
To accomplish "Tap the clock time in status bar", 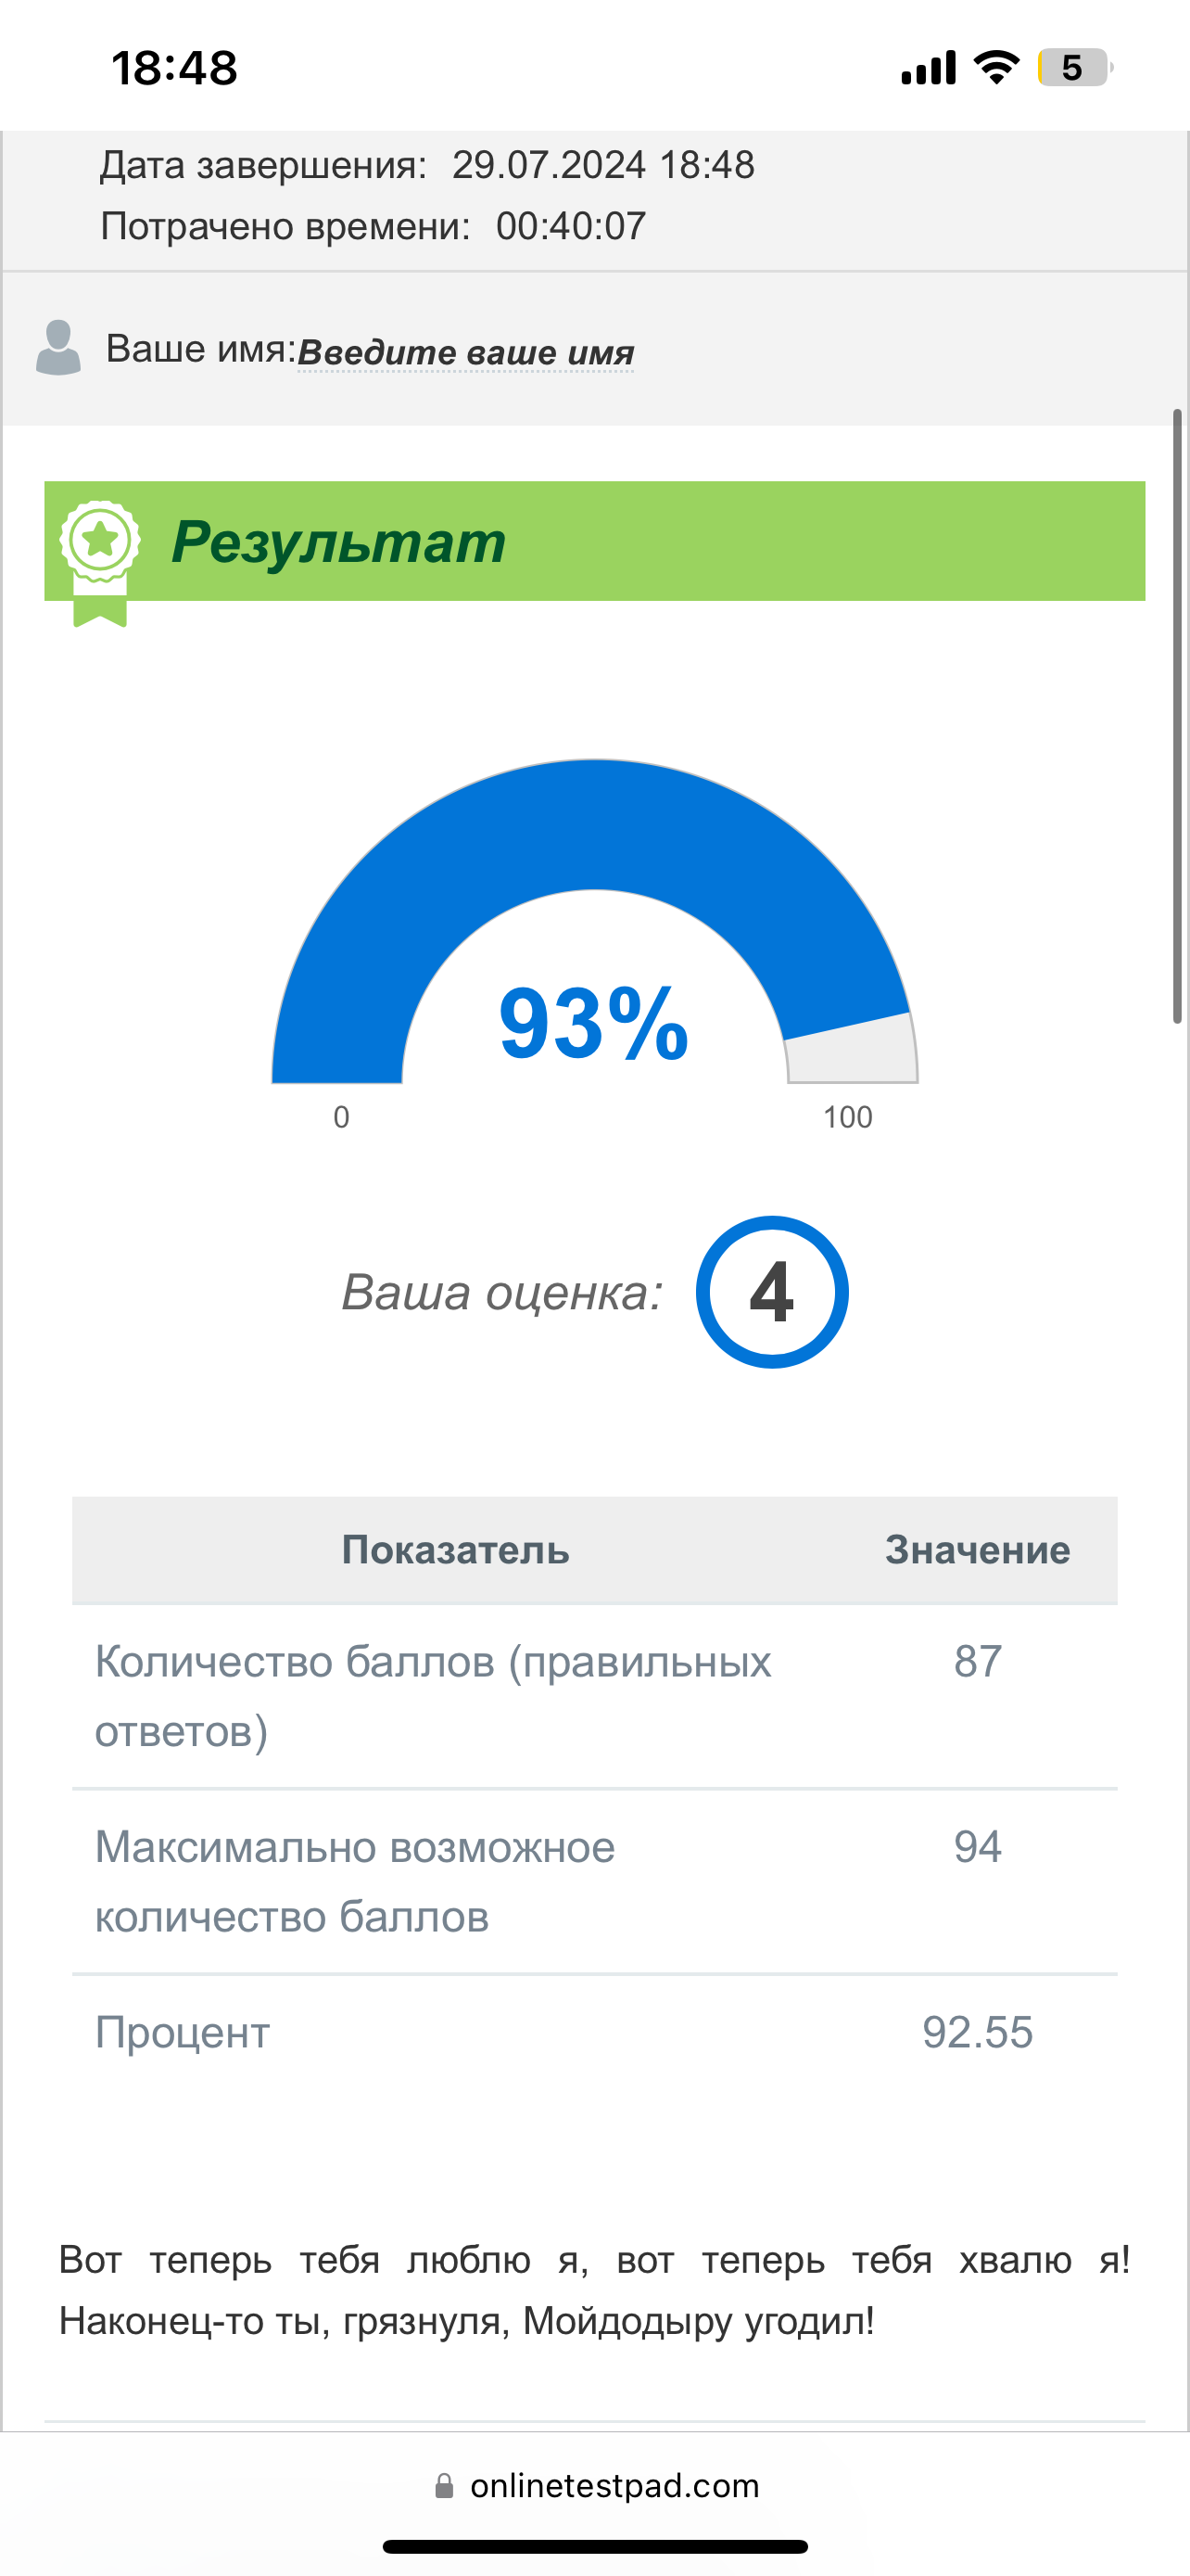I will click(174, 68).
